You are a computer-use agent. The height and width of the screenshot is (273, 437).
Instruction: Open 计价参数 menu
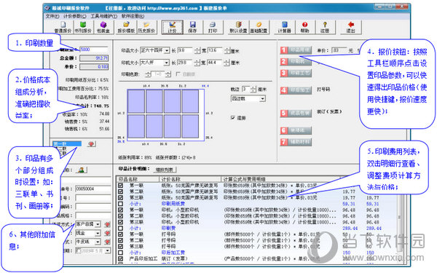(x=75, y=16)
